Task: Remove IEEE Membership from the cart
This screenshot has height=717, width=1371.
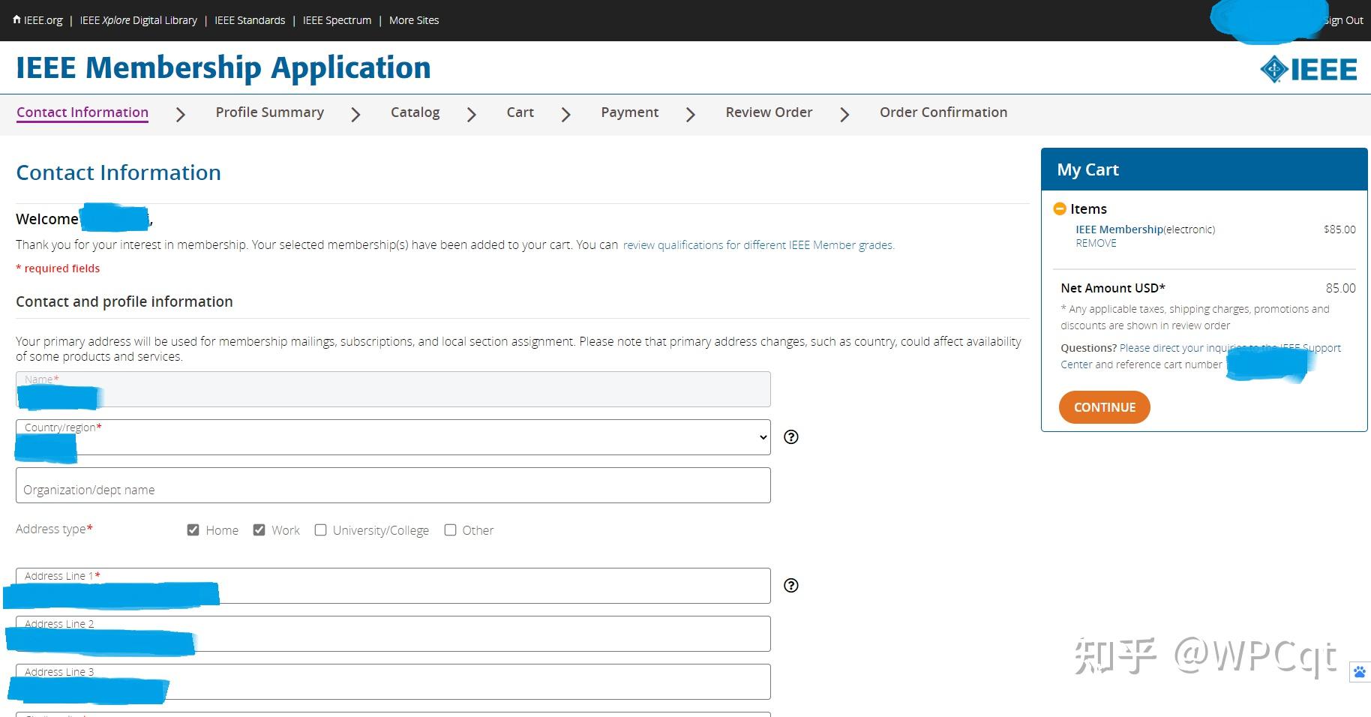Action: (1096, 243)
